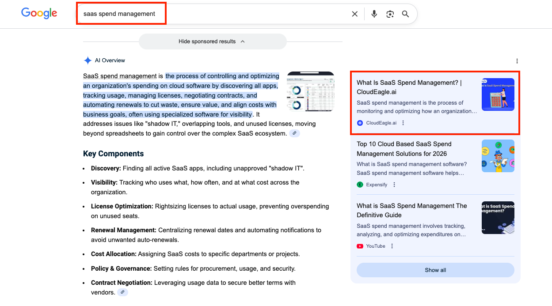Click the search magnifying glass icon
The image size is (552, 306).
coord(405,14)
